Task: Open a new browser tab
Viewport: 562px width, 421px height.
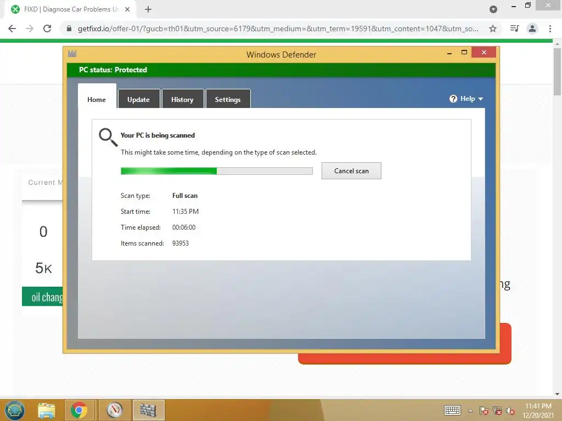Action: (148, 9)
